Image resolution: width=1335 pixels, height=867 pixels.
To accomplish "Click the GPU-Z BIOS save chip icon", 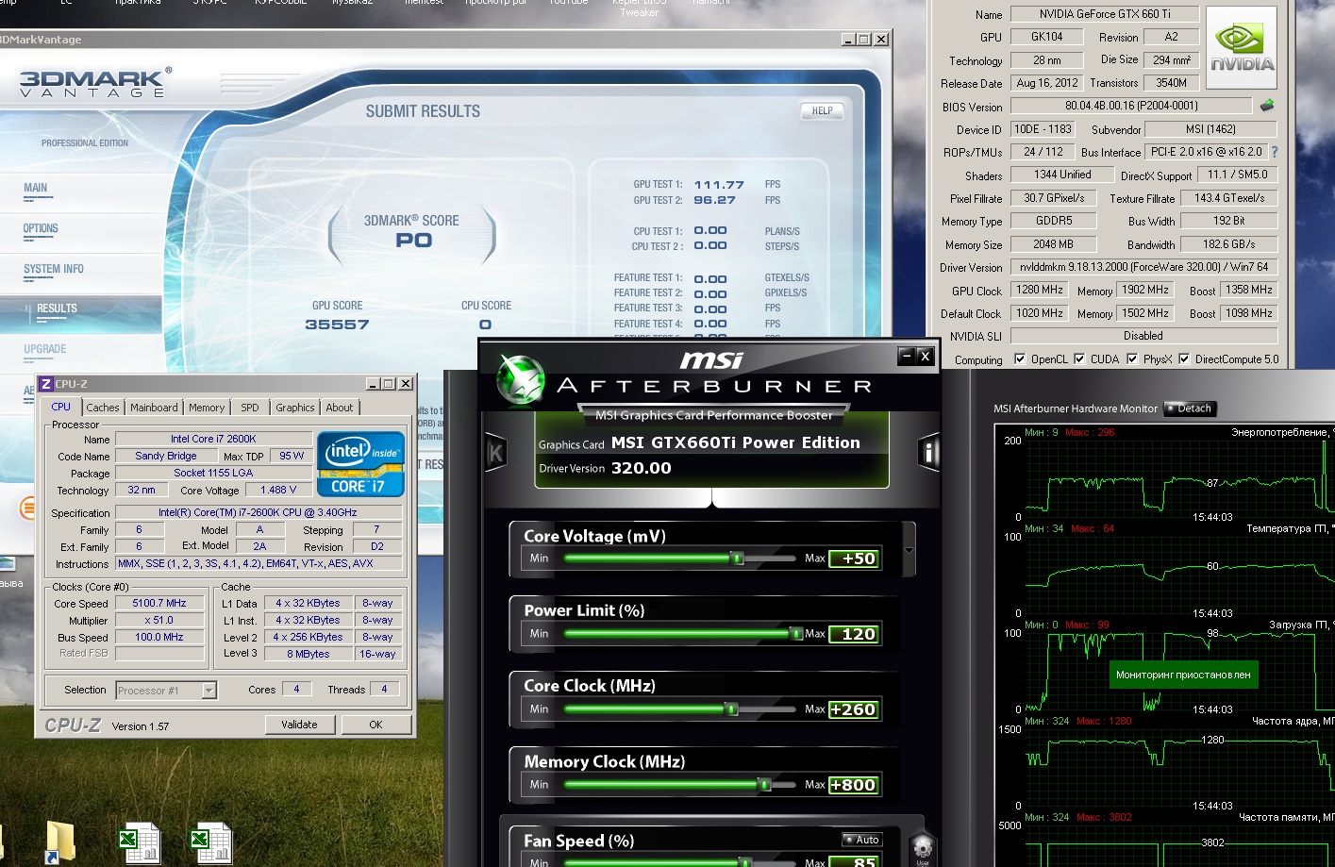I will [1266, 106].
